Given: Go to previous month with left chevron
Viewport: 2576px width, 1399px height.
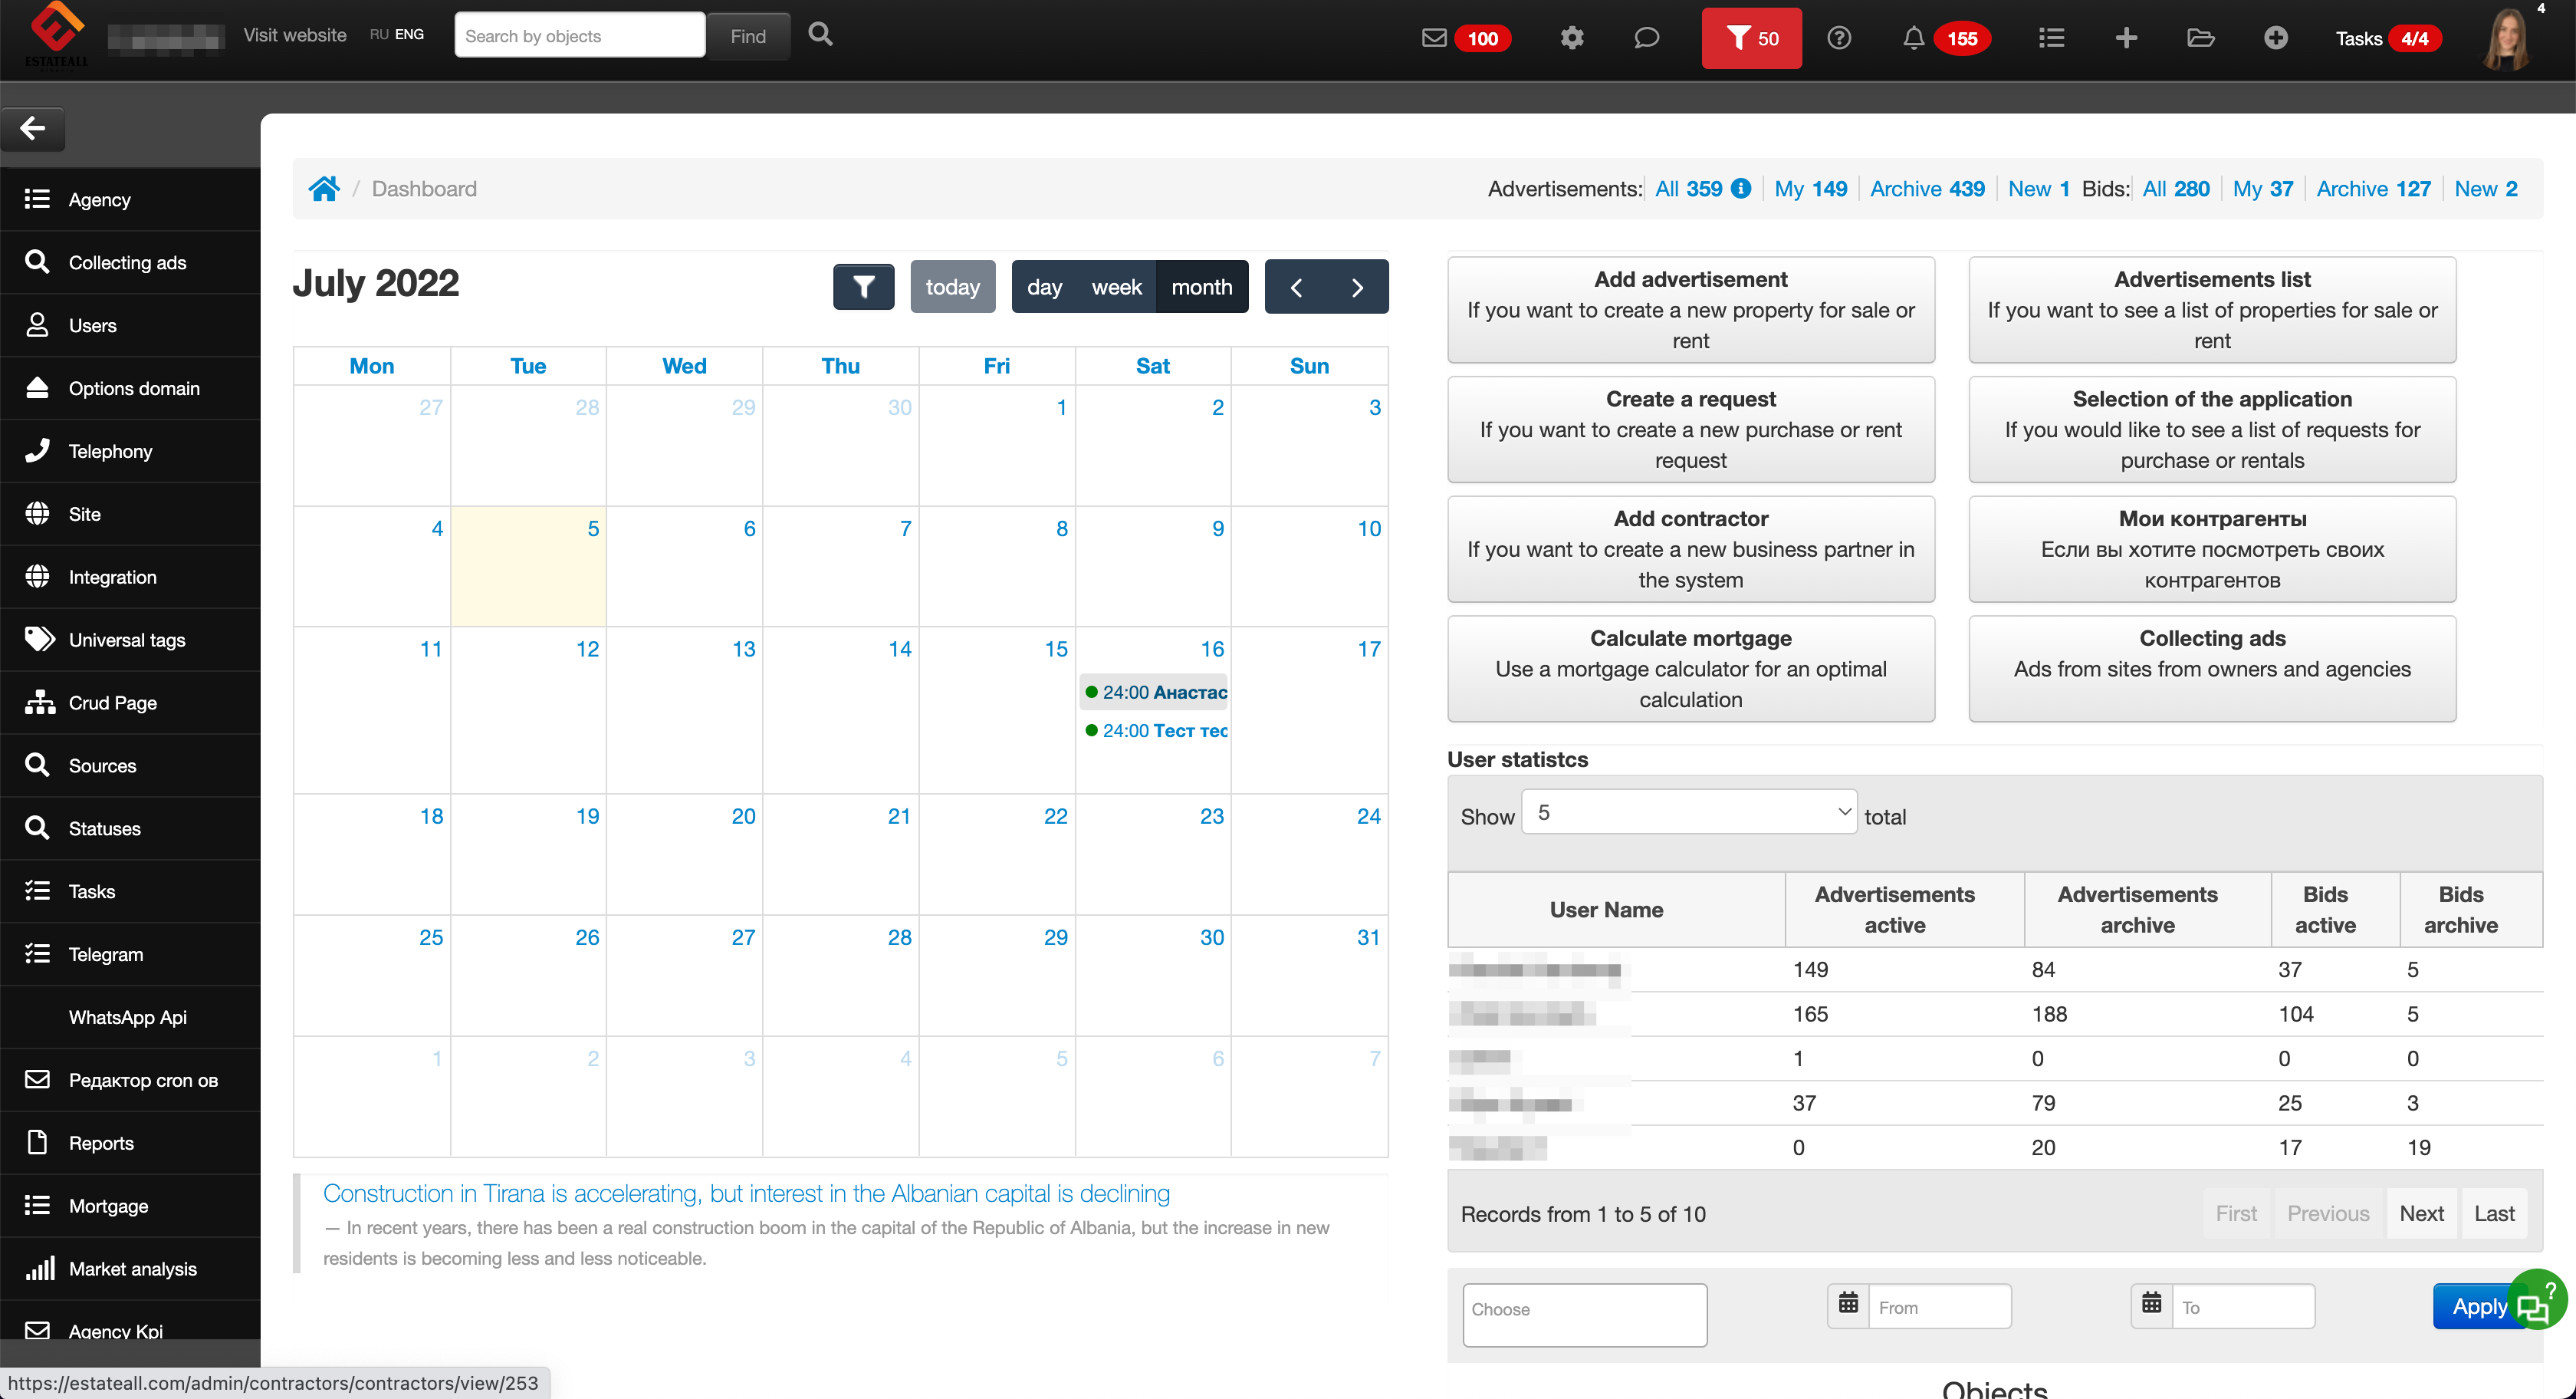Looking at the screenshot, I should 1296,287.
